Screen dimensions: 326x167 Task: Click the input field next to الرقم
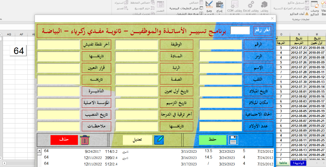coord(220,45)
